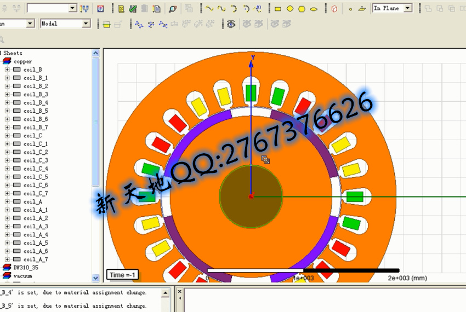
Task: Select the Draw rectangle tool
Action: 278,9
